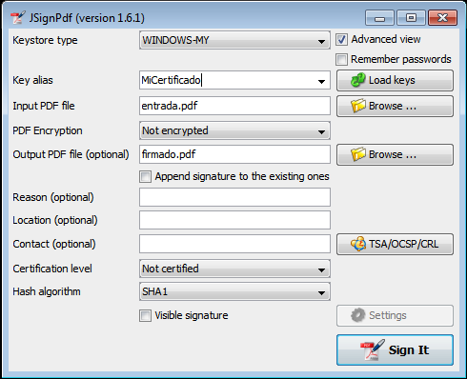The width and height of the screenshot is (467, 379).
Task: Open the PDF Encryption dropdown
Action: [234, 130]
